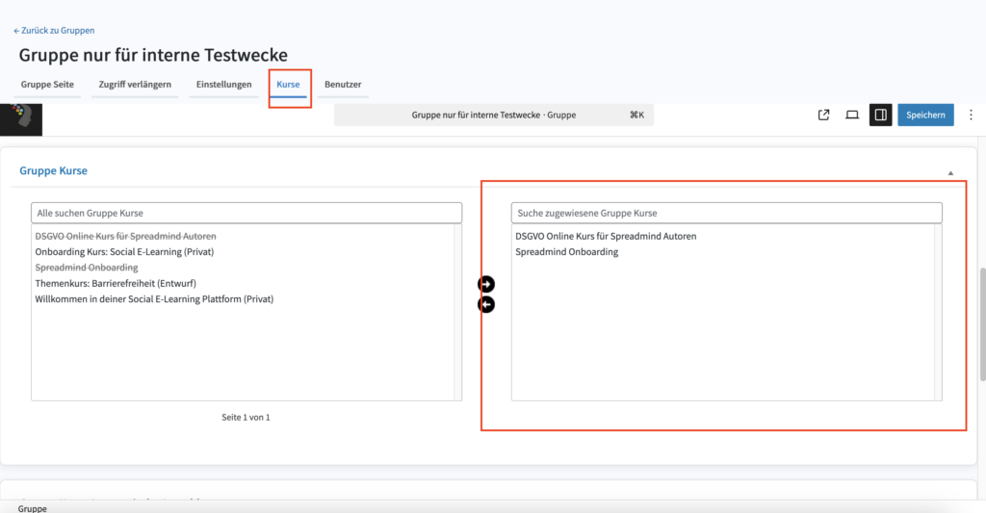The width and height of the screenshot is (986, 513).
Task: Open the three-dot options menu
Action: click(x=971, y=115)
